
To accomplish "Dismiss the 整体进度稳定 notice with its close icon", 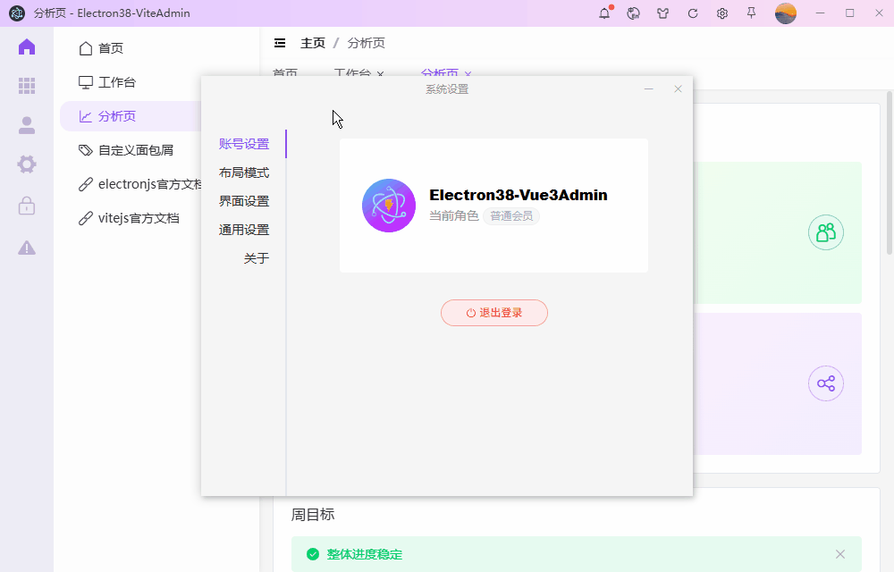I will [839, 554].
